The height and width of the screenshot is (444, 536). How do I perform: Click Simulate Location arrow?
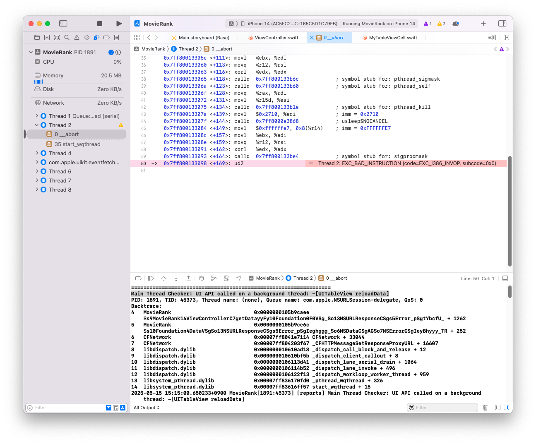[239, 278]
